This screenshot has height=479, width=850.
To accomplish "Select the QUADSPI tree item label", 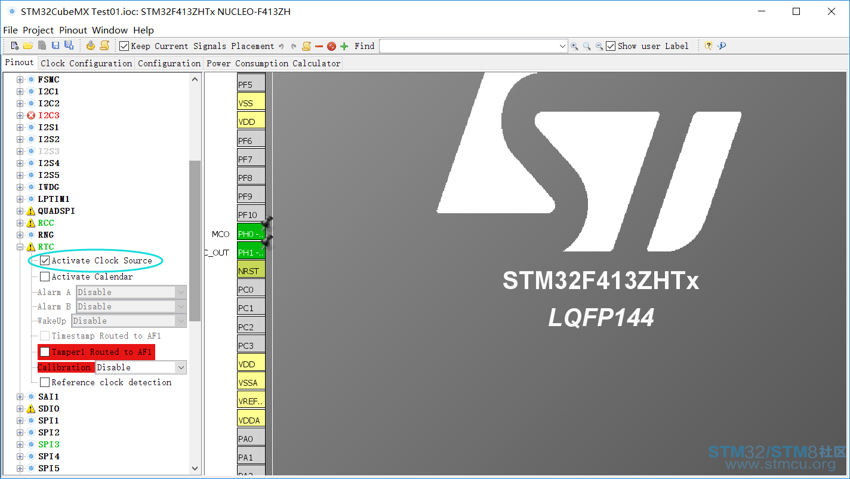I will point(57,211).
